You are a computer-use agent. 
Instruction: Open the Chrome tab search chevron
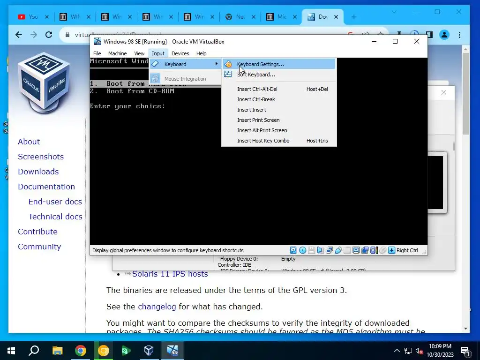coord(394,12)
